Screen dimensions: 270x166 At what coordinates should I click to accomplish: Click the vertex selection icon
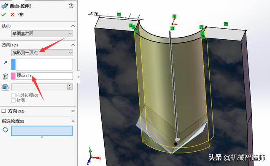5,76
